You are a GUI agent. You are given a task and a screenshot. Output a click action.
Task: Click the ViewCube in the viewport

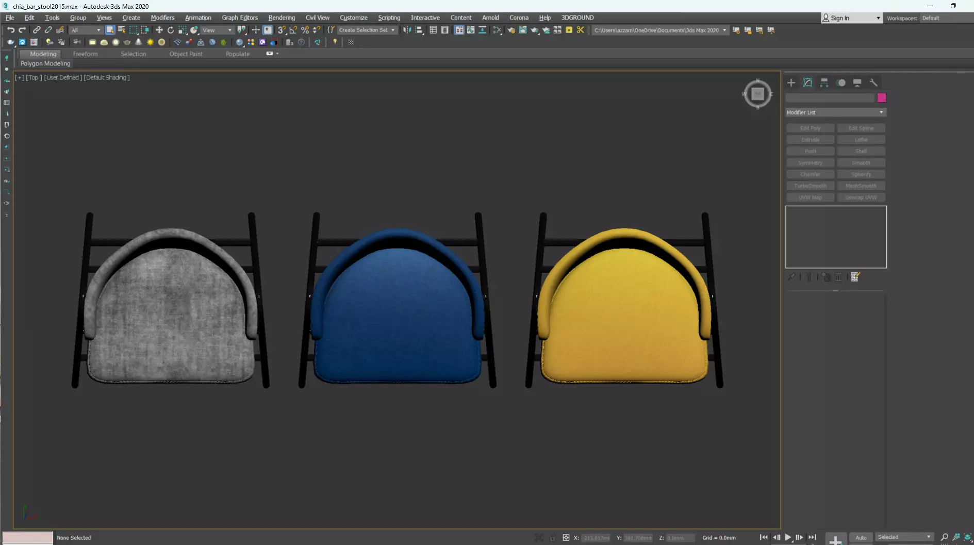pos(757,94)
